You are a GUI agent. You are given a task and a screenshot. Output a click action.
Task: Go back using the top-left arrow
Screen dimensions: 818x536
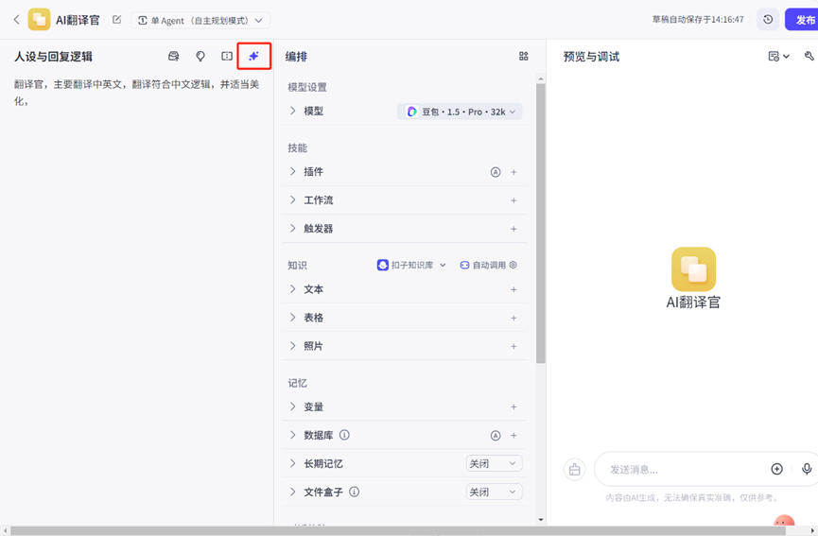16,20
